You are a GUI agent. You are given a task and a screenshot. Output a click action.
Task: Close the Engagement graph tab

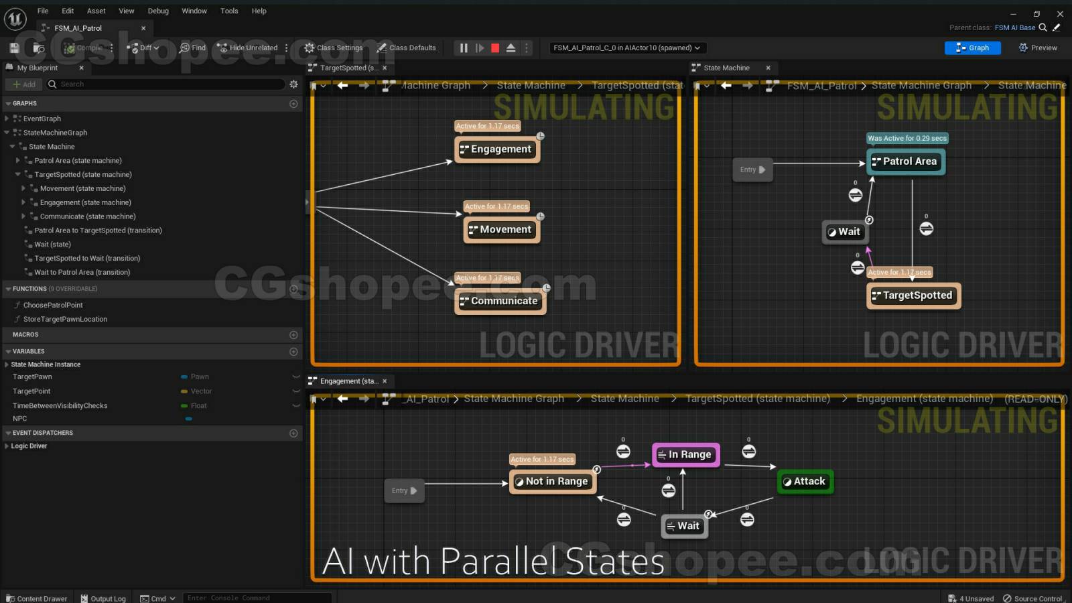[385, 381]
